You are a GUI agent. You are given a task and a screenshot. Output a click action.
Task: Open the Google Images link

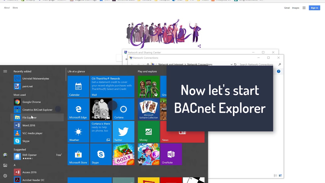[296, 8]
